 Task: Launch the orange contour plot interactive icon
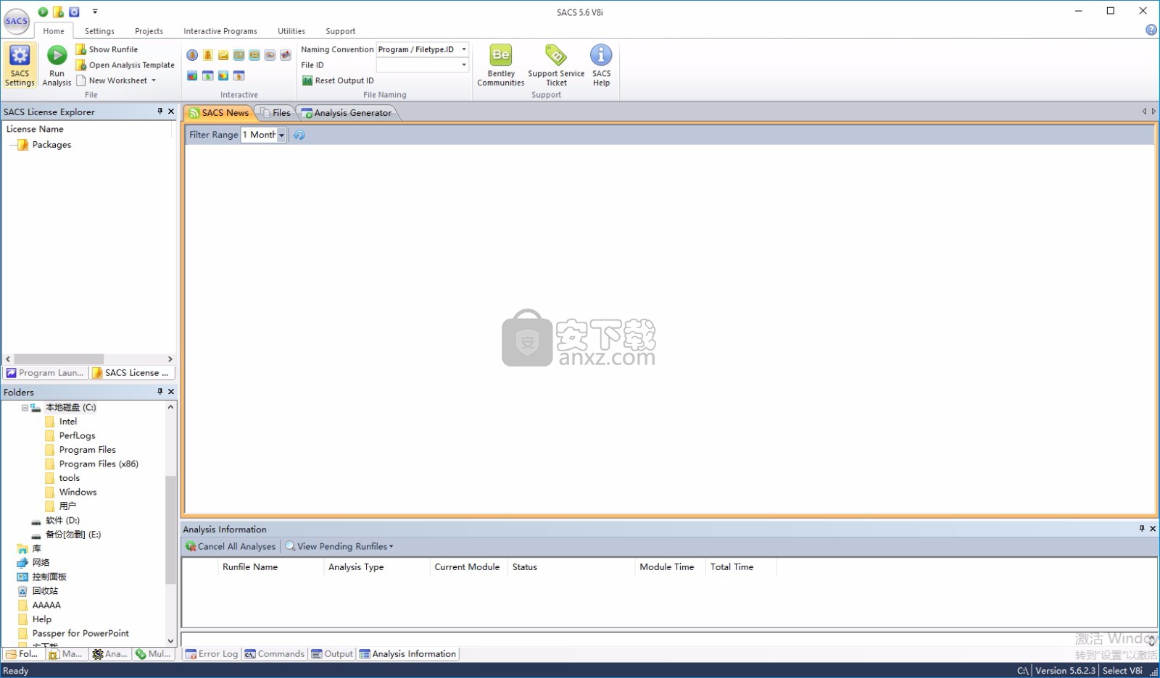223,75
